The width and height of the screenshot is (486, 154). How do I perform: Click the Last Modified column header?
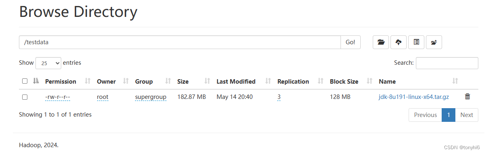click(236, 81)
